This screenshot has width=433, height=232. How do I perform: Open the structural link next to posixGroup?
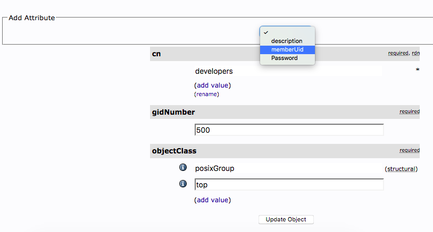(401, 169)
